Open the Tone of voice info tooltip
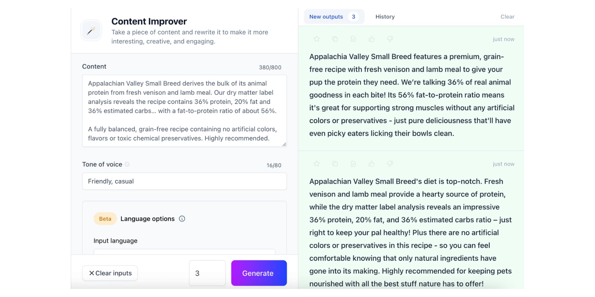 point(128,164)
